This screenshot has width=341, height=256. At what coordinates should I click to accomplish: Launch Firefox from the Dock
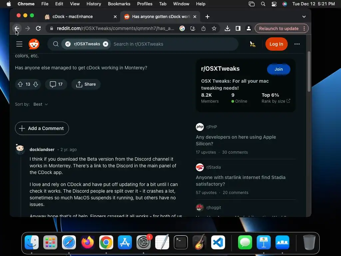tap(88, 242)
